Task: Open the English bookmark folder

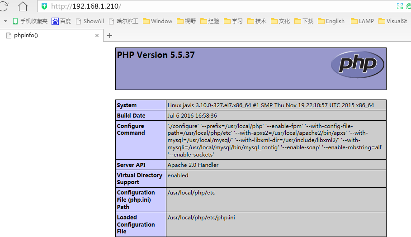Action: coord(331,21)
